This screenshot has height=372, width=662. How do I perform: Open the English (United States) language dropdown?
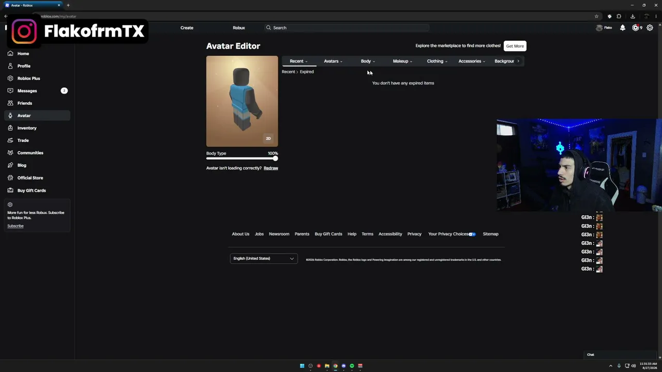(264, 258)
